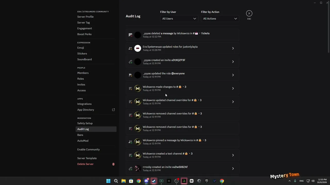Click rrrooby's avatar in the invite entry
Screen dimensions: 330x185
pyautogui.click(x=138, y=169)
